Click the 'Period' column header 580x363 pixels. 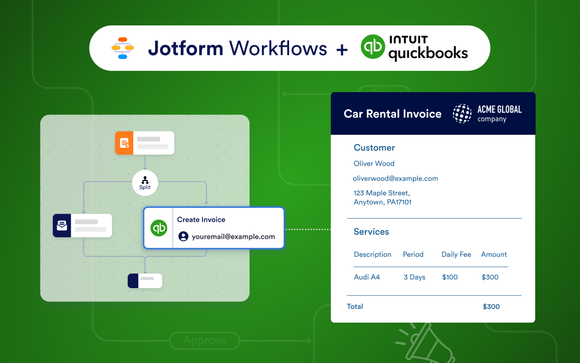click(413, 255)
